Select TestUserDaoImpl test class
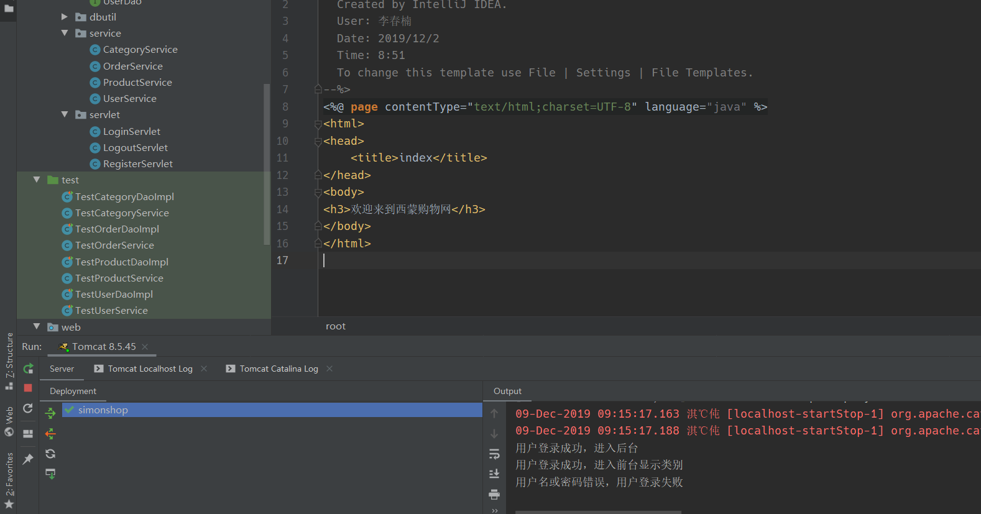 (x=113, y=294)
